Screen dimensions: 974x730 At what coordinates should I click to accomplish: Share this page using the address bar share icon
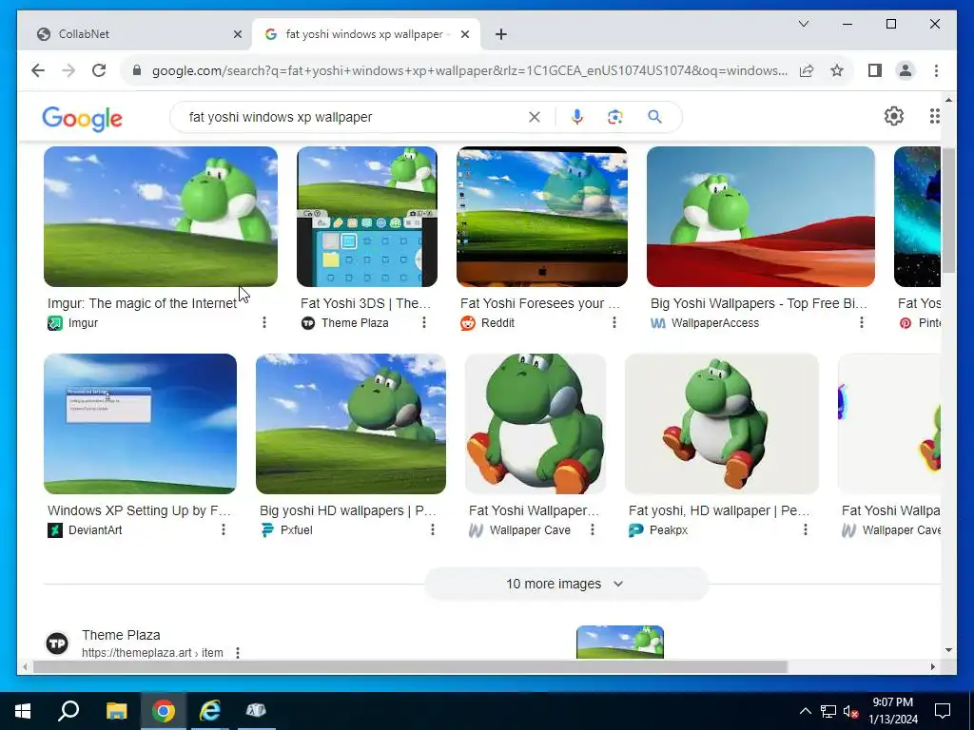(807, 70)
